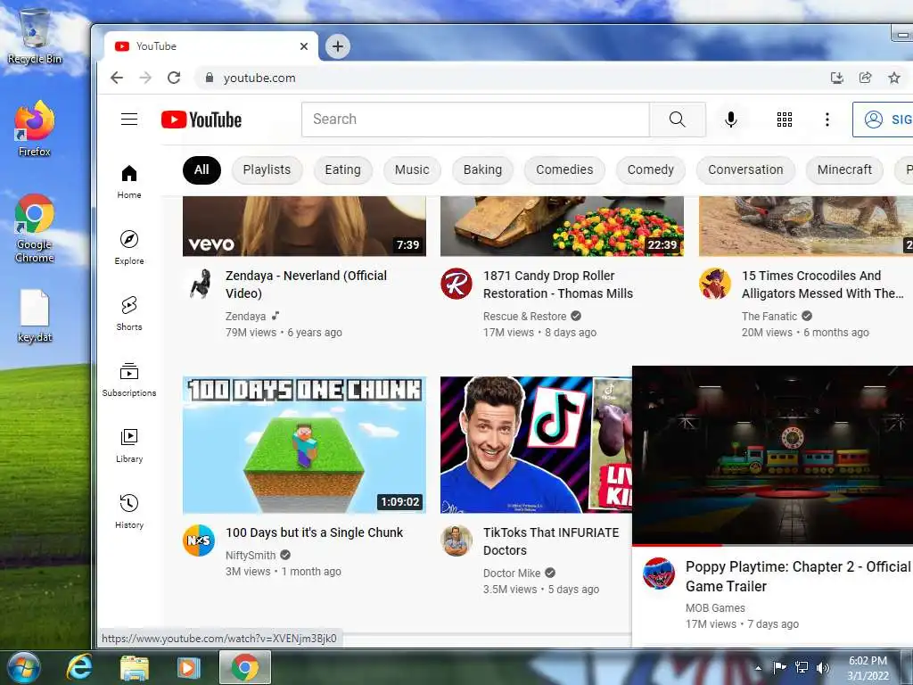Launch Internet Explorer from the taskbar
The image size is (913, 685).
79,667
